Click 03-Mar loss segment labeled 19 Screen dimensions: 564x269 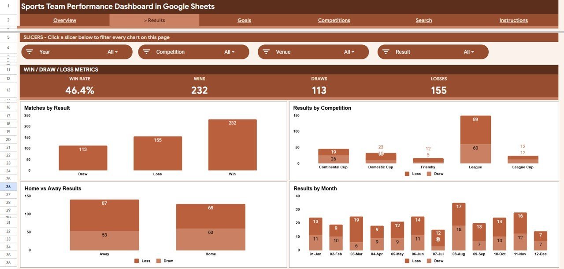pyautogui.click(x=356, y=229)
